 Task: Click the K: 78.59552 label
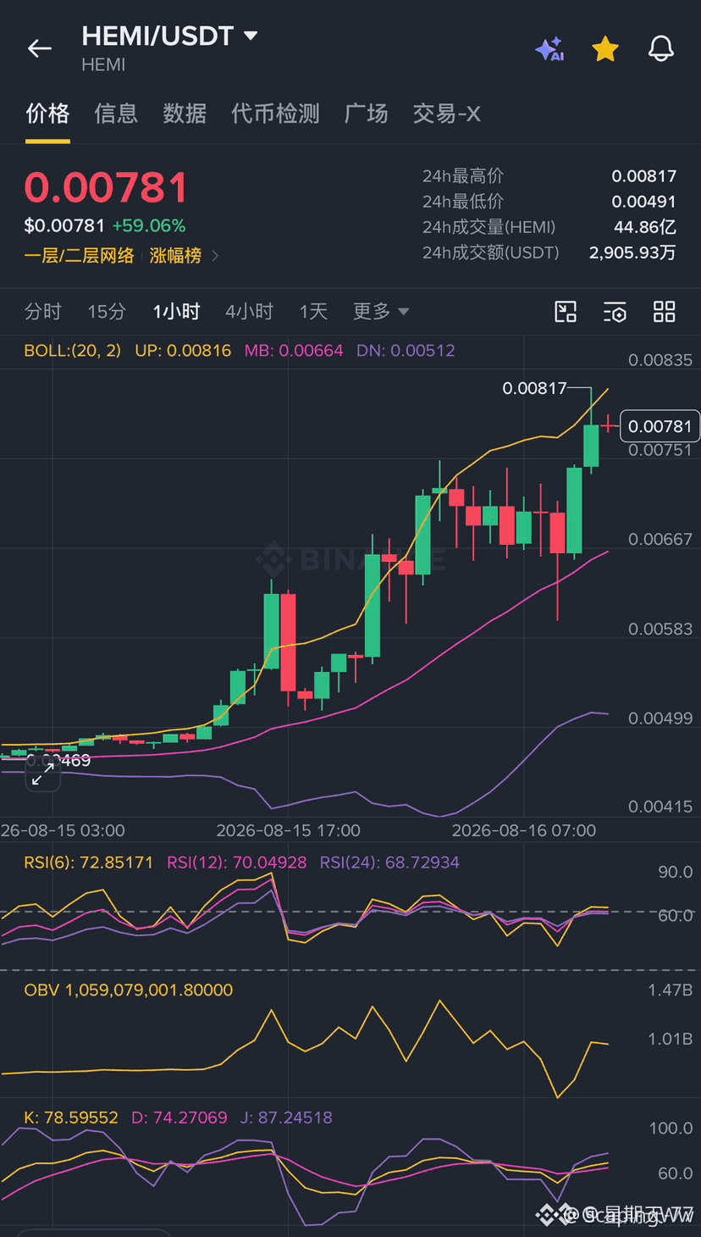[x=71, y=1118]
